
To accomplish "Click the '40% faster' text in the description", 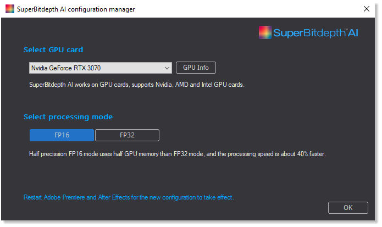I will tap(311, 154).
